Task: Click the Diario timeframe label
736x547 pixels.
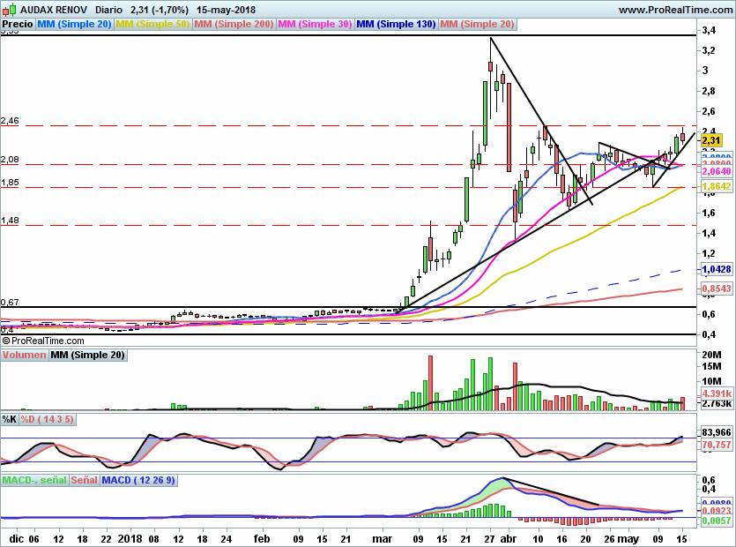Action: pos(109,10)
